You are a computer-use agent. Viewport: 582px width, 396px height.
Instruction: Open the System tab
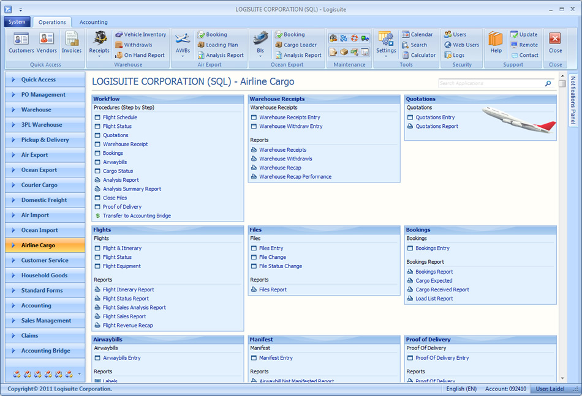(17, 21)
